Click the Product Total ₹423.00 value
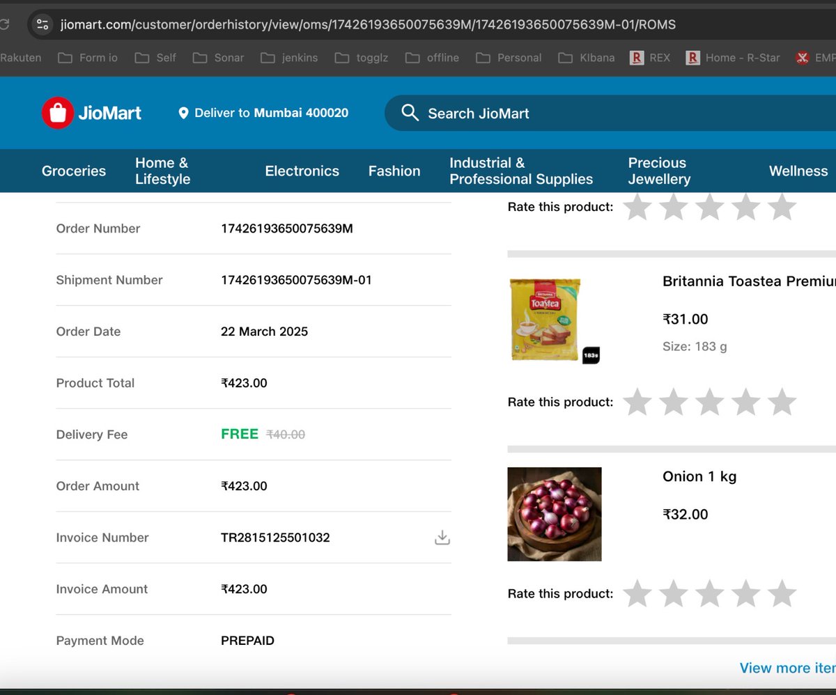This screenshot has height=695, width=836. tap(244, 383)
